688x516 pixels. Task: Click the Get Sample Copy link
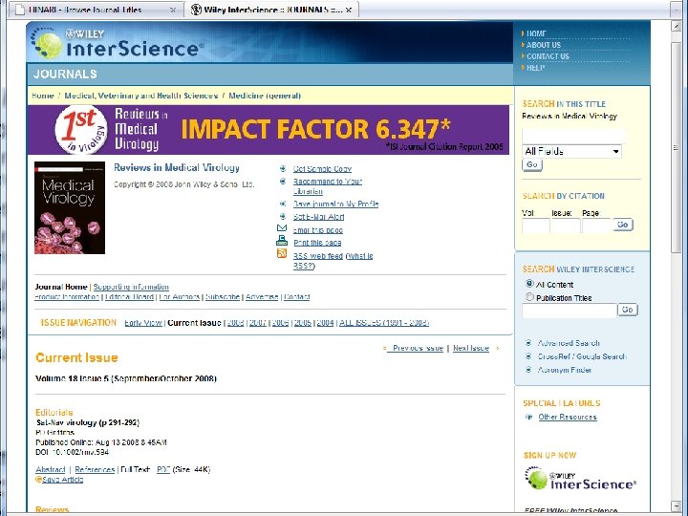(322, 169)
